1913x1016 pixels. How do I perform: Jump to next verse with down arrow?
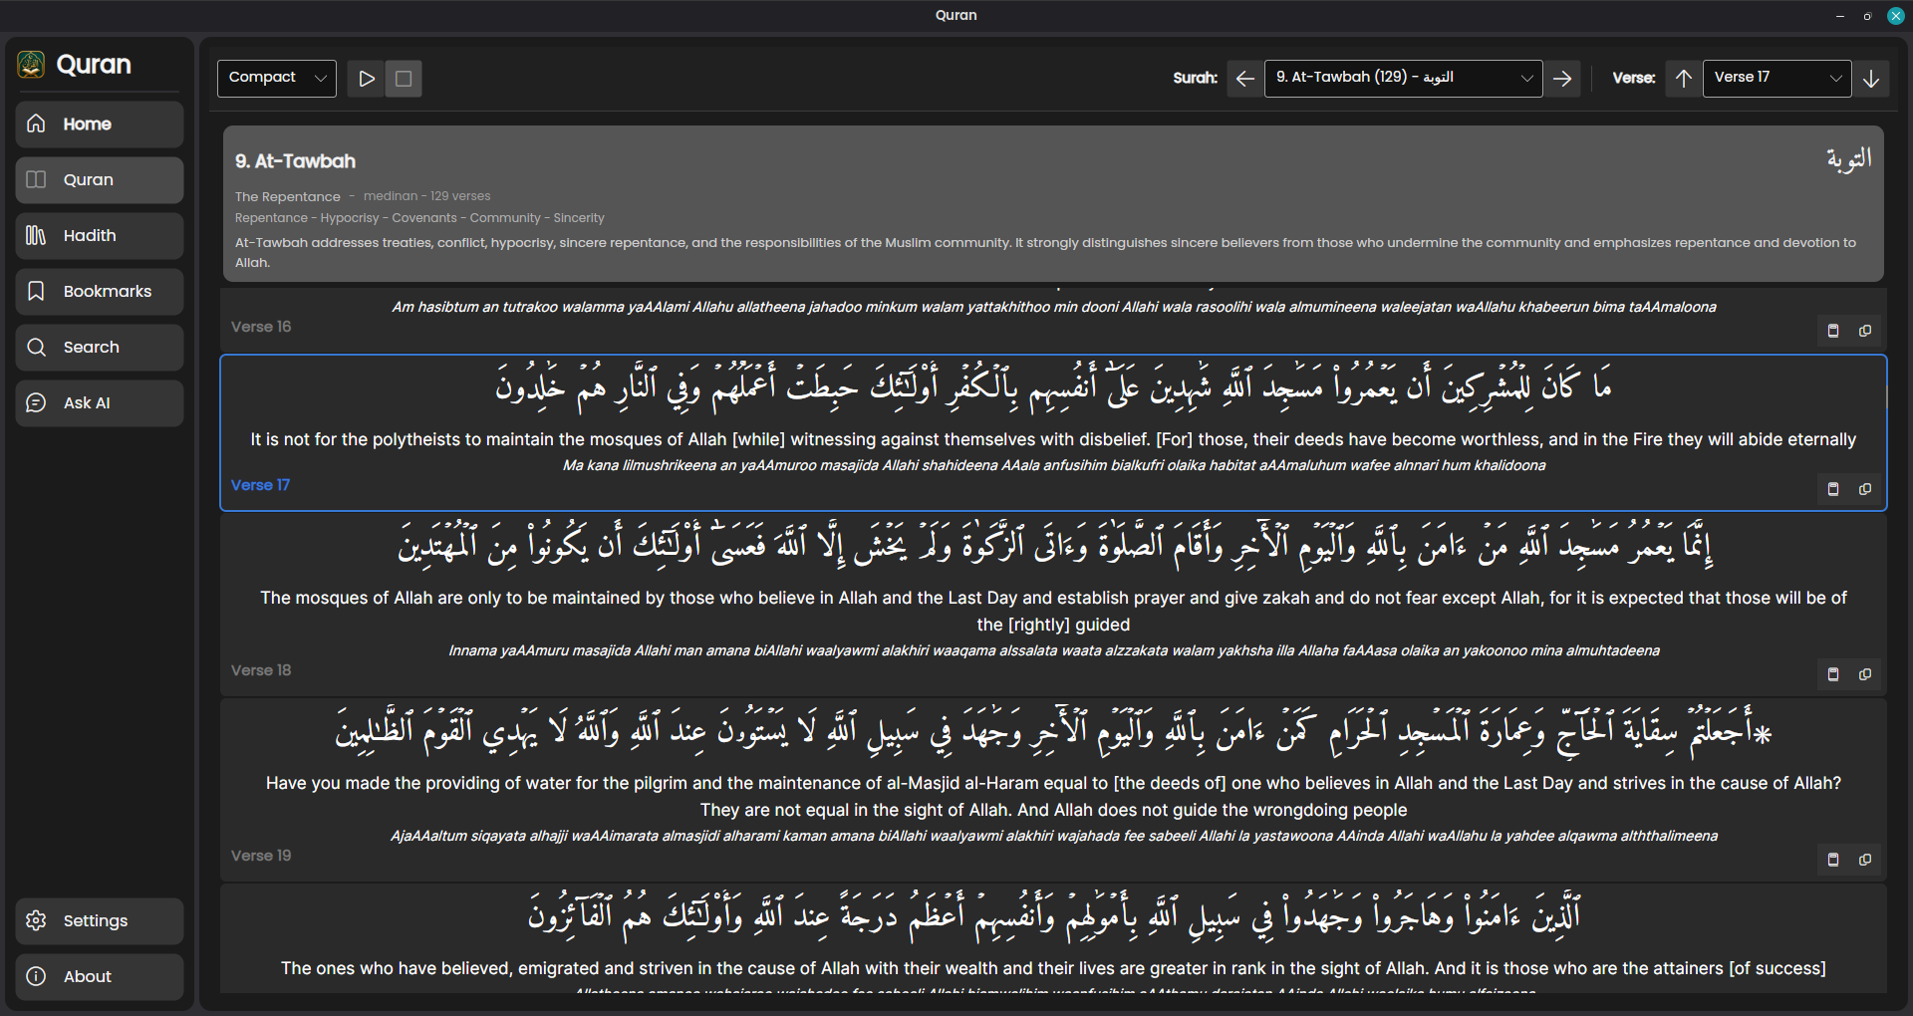coord(1871,79)
